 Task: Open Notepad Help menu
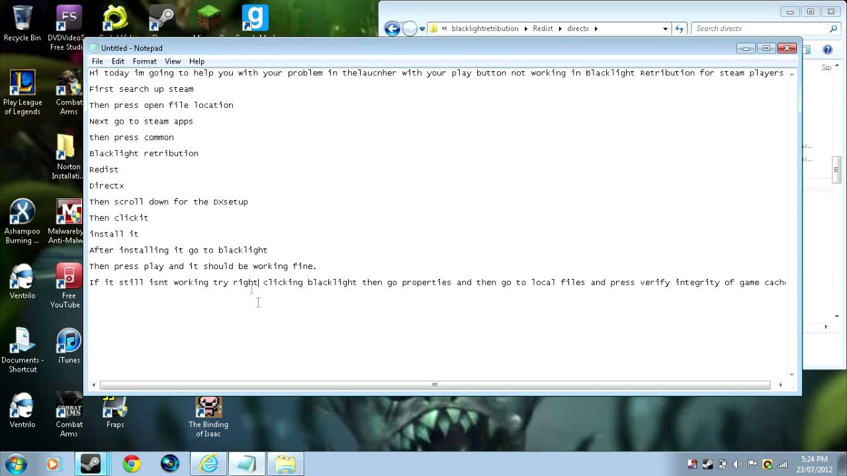pyautogui.click(x=197, y=61)
